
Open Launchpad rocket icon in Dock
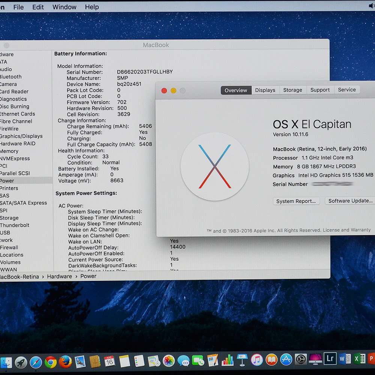point(21,363)
